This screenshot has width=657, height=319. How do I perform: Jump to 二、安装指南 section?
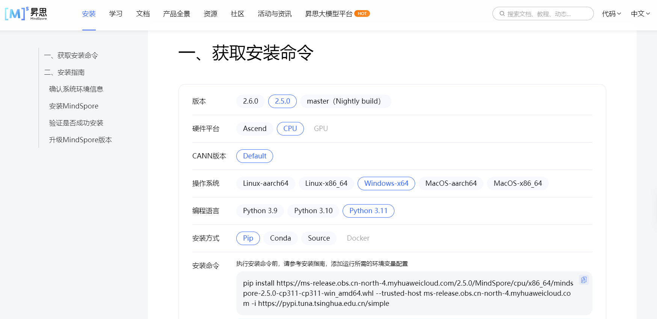tap(64, 72)
